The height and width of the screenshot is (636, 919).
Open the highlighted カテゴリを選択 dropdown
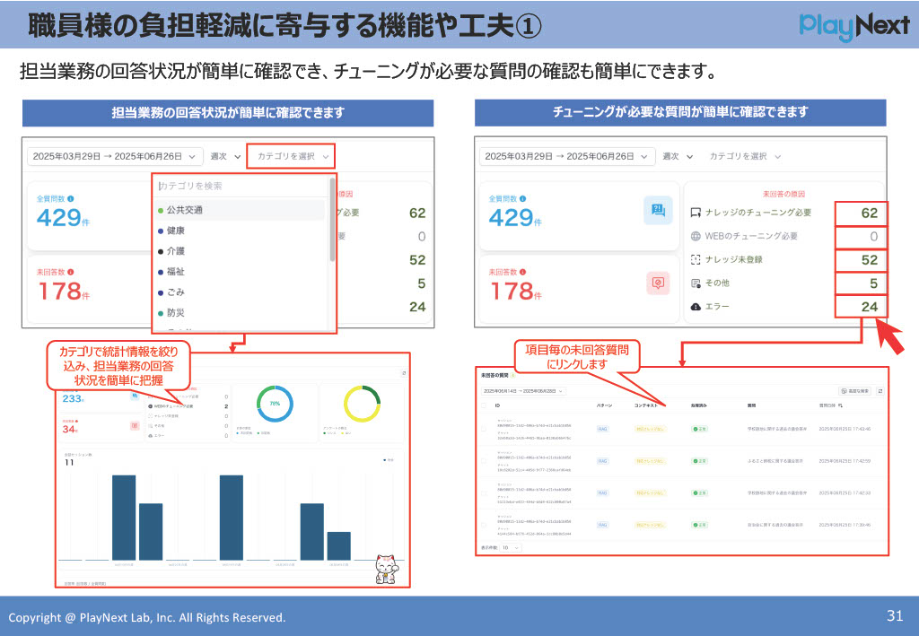coord(292,156)
